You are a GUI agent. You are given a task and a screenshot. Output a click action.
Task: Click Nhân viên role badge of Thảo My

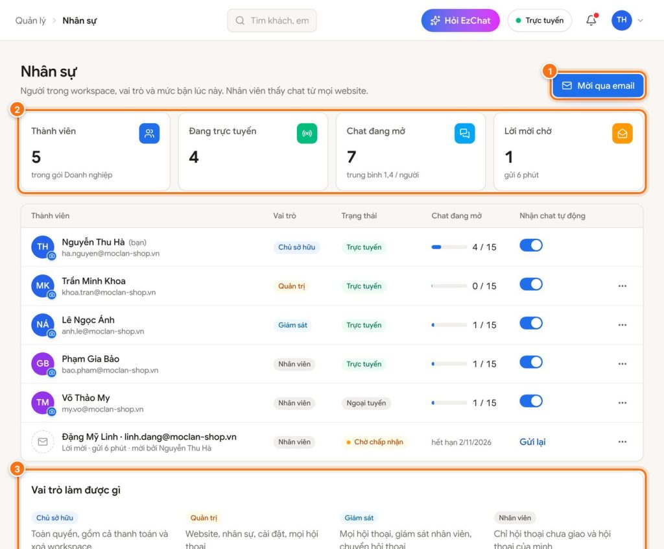pos(294,403)
